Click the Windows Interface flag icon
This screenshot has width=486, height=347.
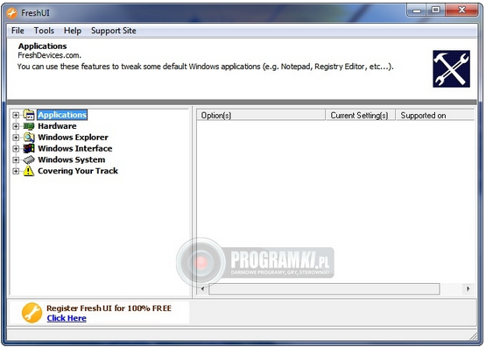click(29, 149)
